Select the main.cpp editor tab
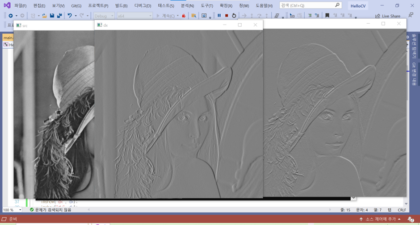Image resolution: width=420 pixels, height=225 pixels. point(8,37)
